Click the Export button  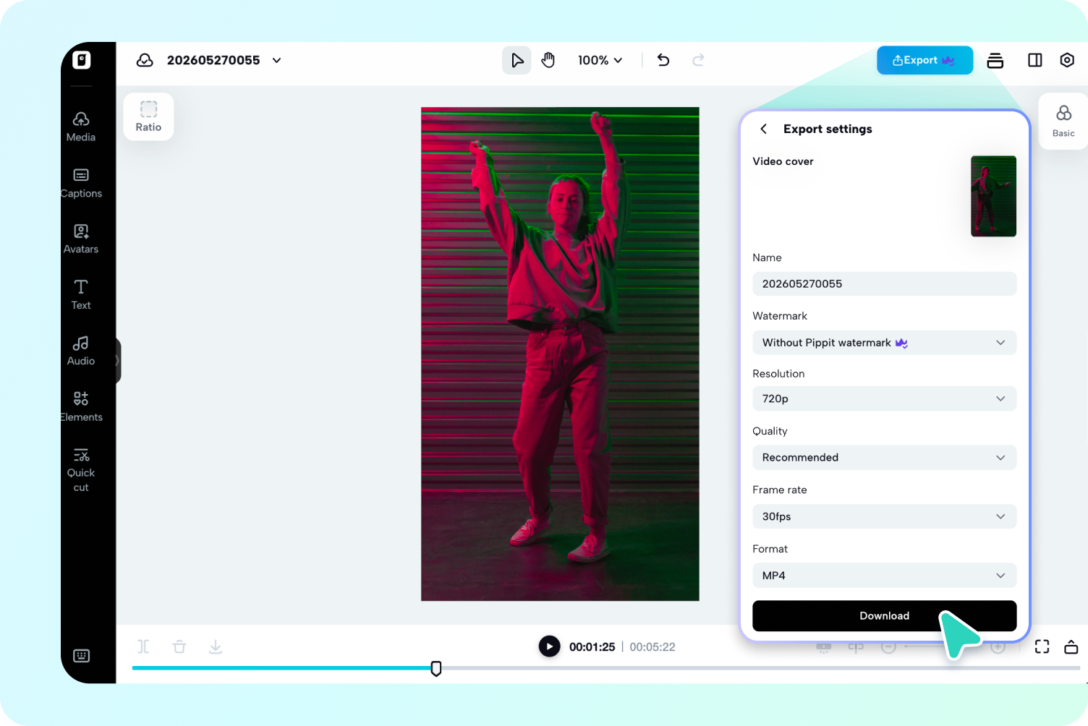925,60
